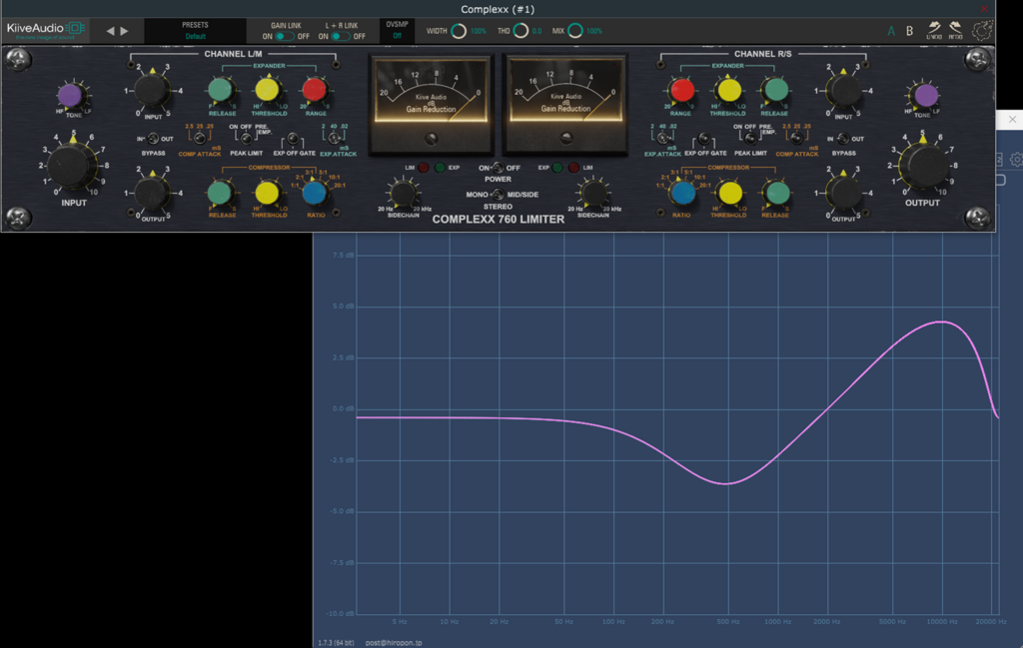Click Channel L/M small Output knob

tap(152, 193)
